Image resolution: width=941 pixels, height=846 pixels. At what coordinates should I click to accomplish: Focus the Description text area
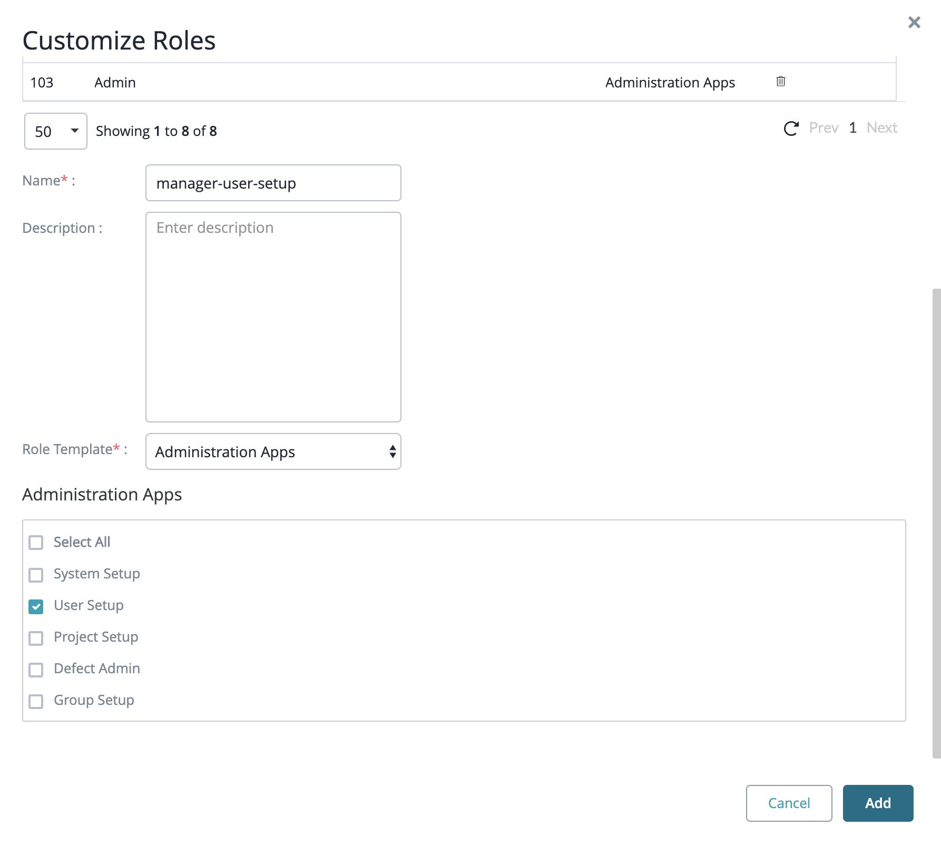point(273,317)
